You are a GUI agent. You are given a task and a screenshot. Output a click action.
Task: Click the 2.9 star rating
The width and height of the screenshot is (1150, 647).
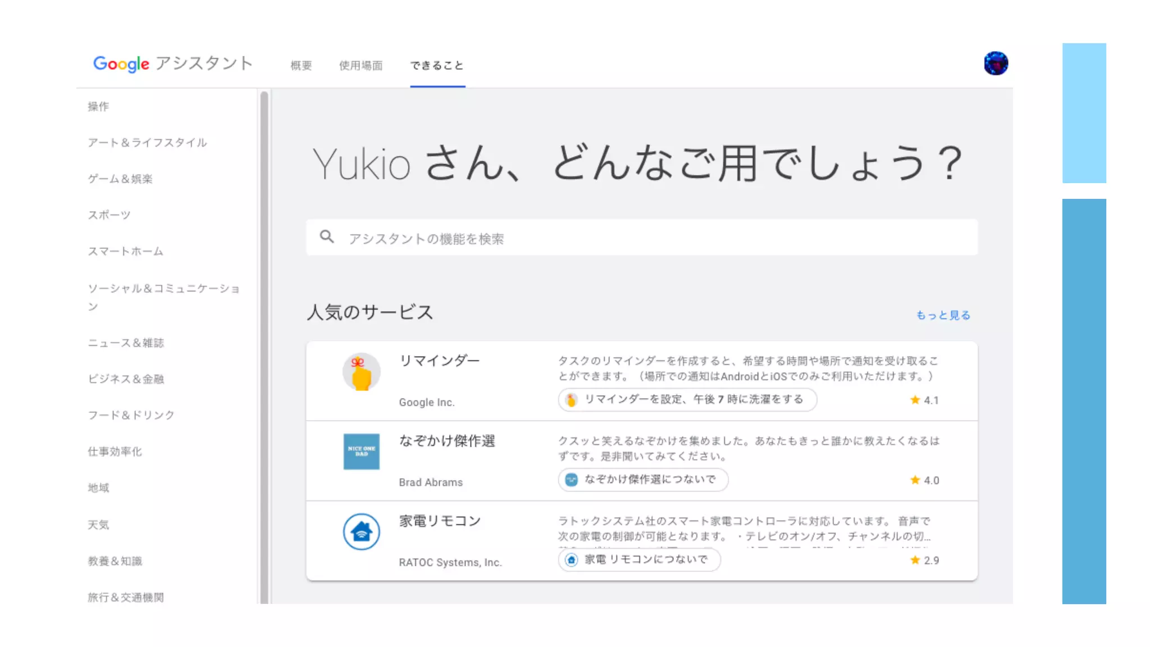924,561
